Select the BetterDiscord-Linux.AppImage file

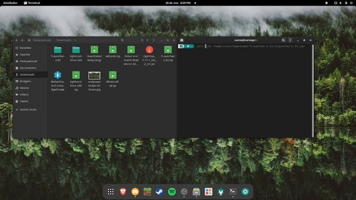point(58,81)
